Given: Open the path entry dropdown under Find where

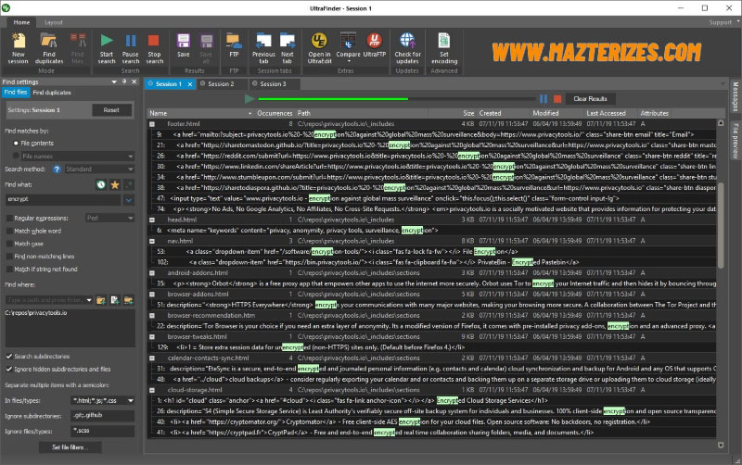Looking at the screenshot, I should tap(89, 300).
